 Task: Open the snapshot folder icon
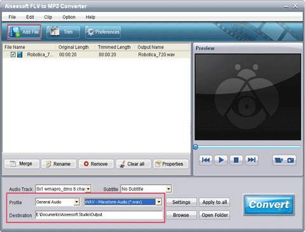pyautogui.click(x=278, y=160)
